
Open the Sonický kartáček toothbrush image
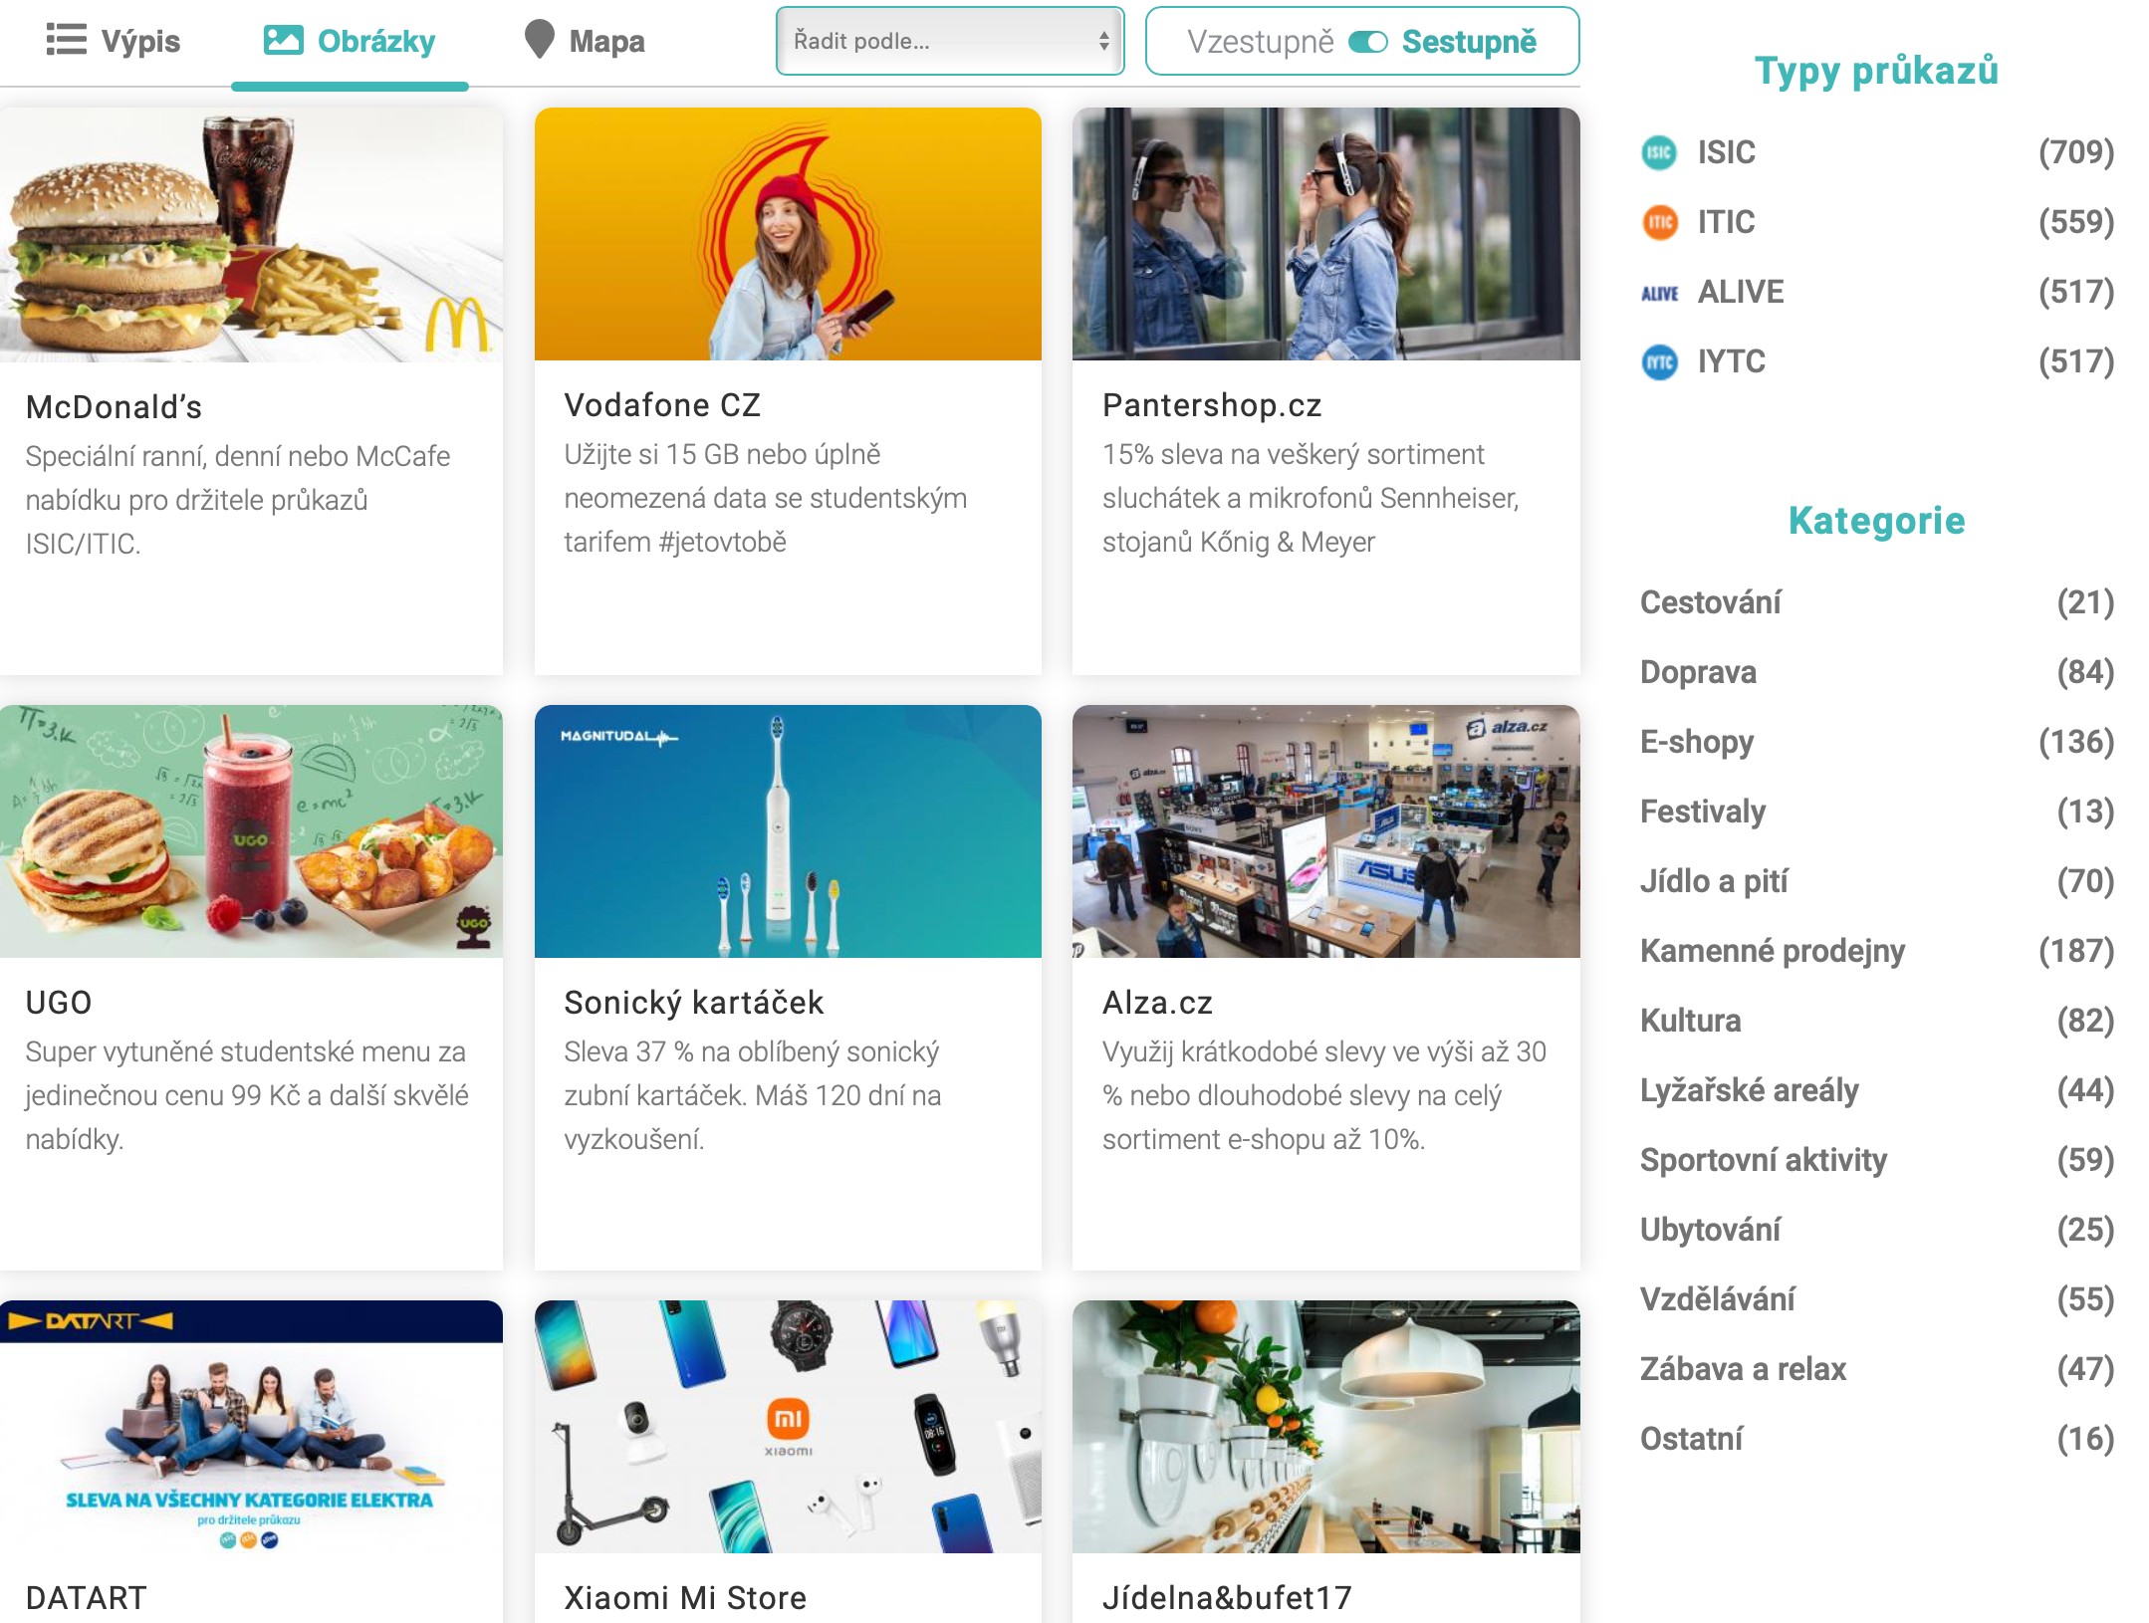pos(788,831)
